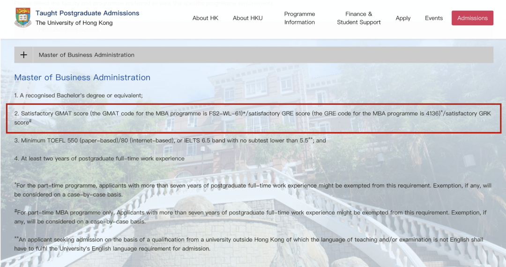The width and height of the screenshot is (506, 267).
Task: Click the HKU crest logo
Action: [x=22, y=18]
